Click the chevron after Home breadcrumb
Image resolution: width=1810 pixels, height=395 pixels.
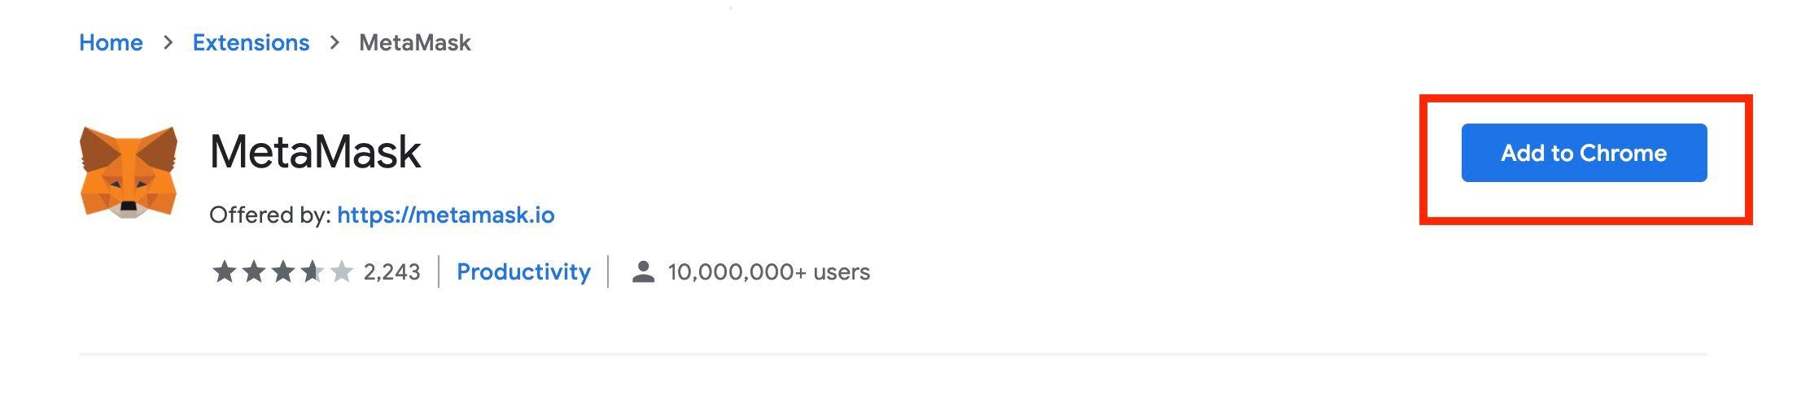click(x=168, y=42)
